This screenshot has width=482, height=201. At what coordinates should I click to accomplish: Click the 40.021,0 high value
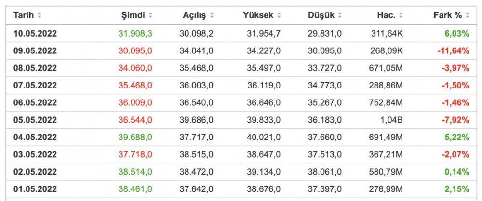click(264, 137)
